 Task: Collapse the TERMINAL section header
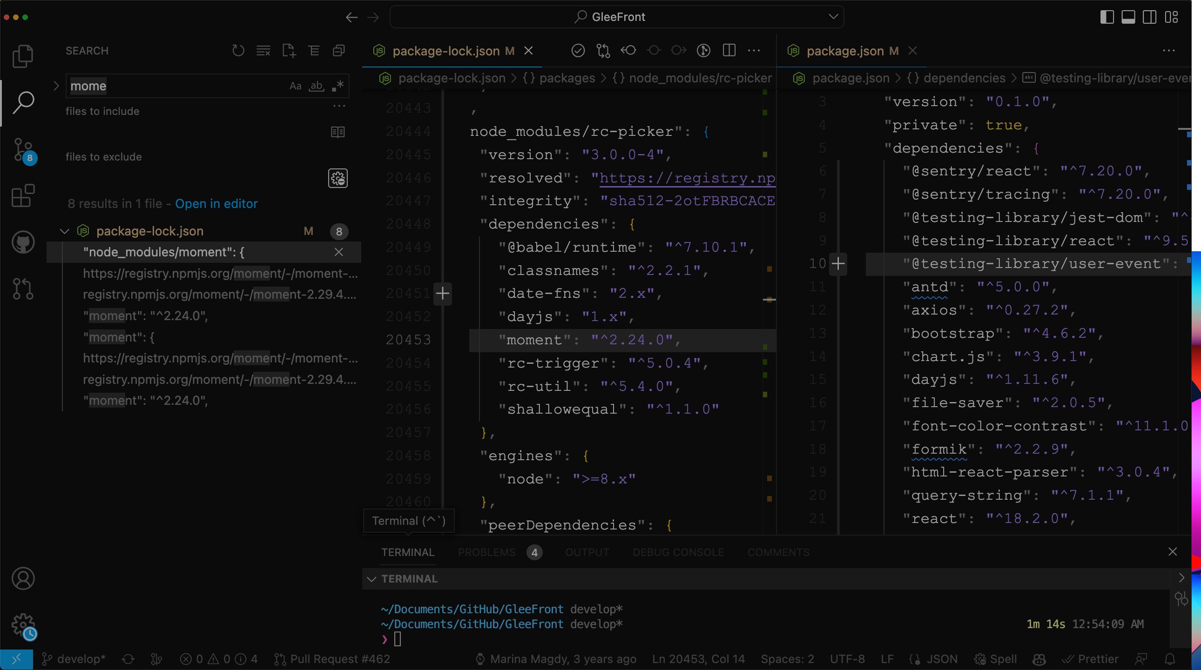pyautogui.click(x=371, y=579)
